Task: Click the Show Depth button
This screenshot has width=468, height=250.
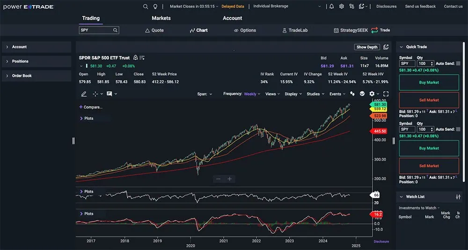Action: [x=366, y=47]
